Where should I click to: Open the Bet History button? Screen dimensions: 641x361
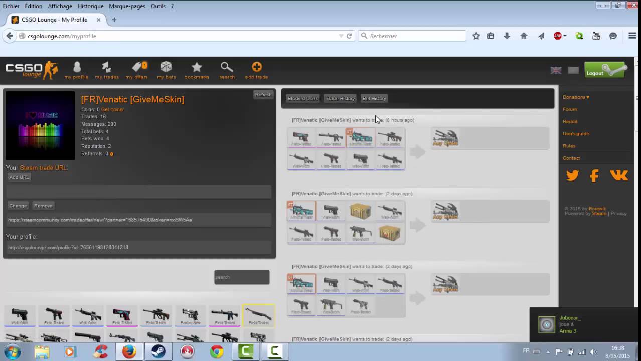(374, 99)
